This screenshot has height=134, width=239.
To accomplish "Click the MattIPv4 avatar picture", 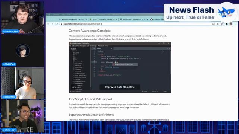I will [x=23, y=51].
